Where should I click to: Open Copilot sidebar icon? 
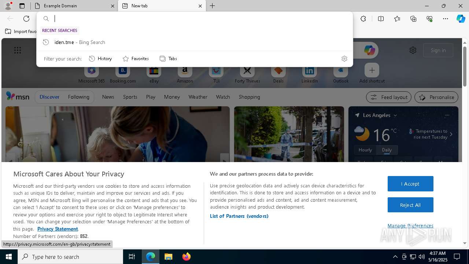pyautogui.click(x=461, y=19)
